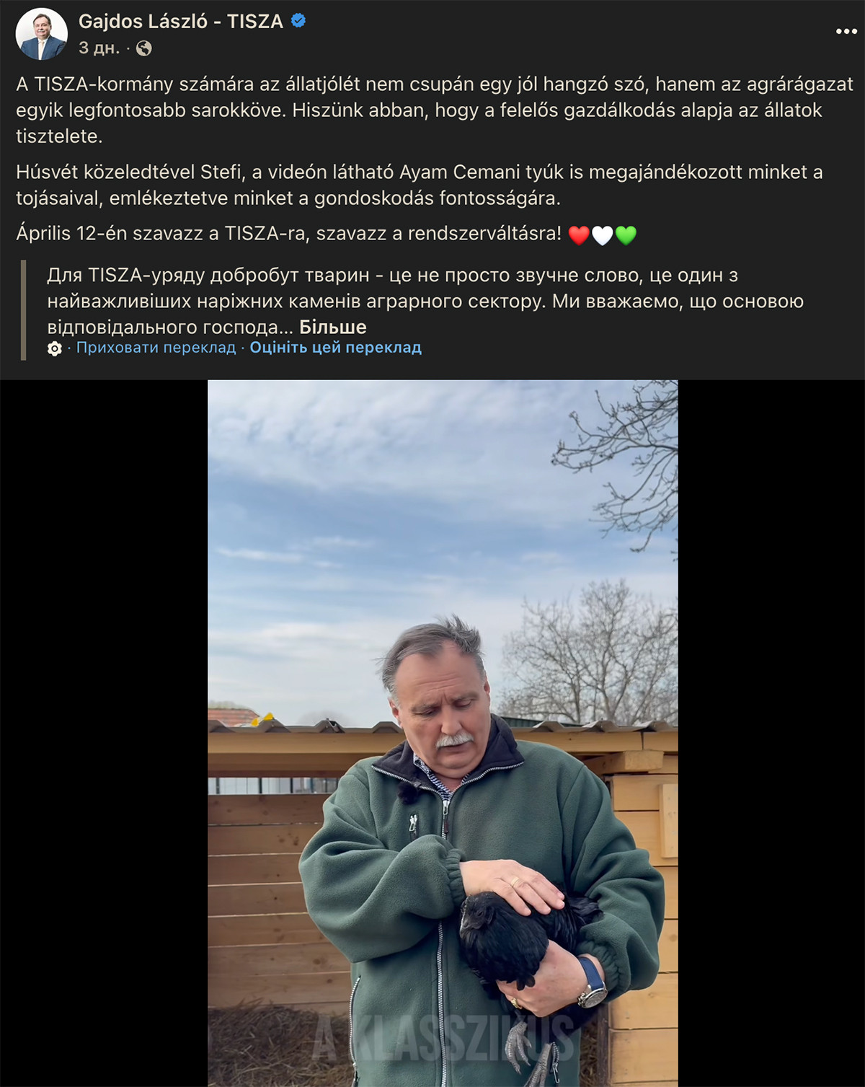Click the green heart emoji
The width and height of the screenshot is (865, 1087).
[626, 235]
